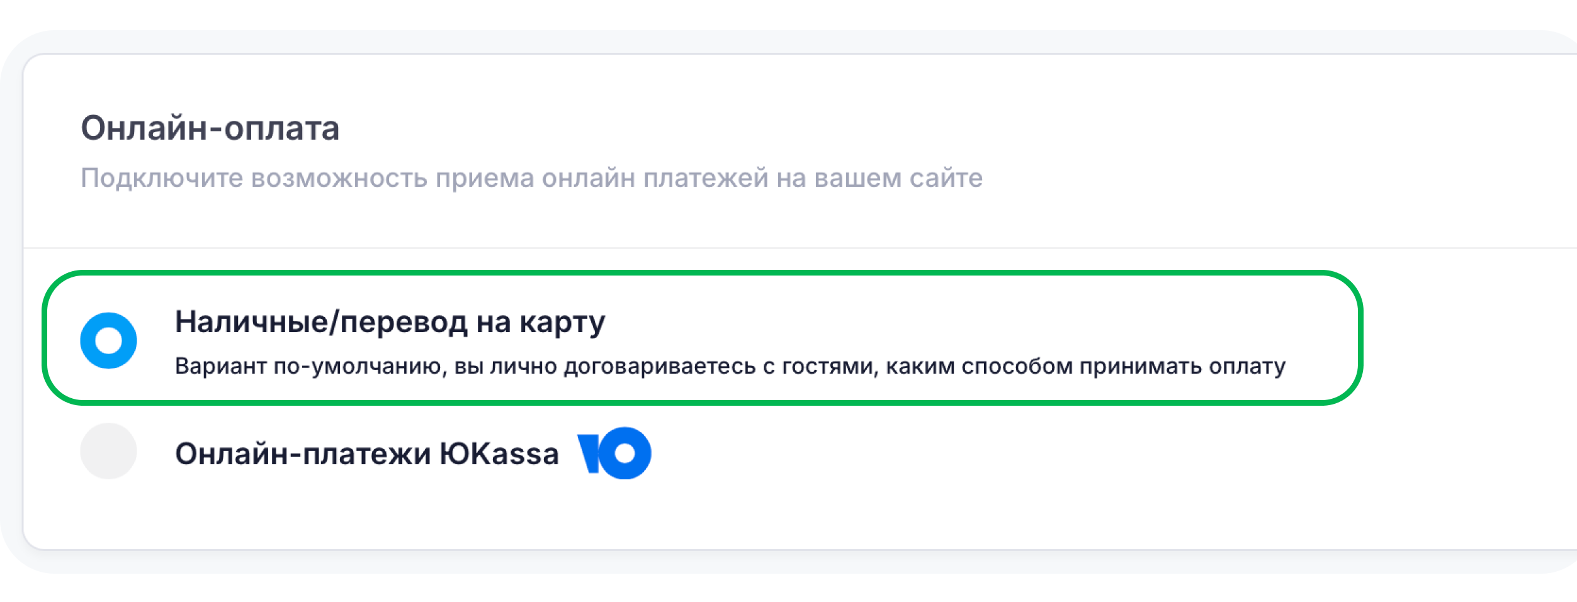Image resolution: width=1577 pixels, height=602 pixels.
Task: Click онлайн платежей на вашем сайте text
Action: point(762,178)
